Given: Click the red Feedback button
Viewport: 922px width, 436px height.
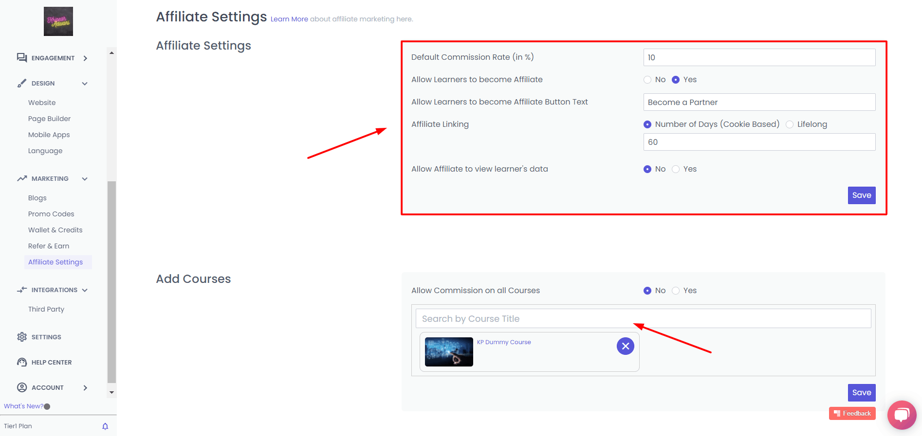Looking at the screenshot, I should [x=852, y=413].
